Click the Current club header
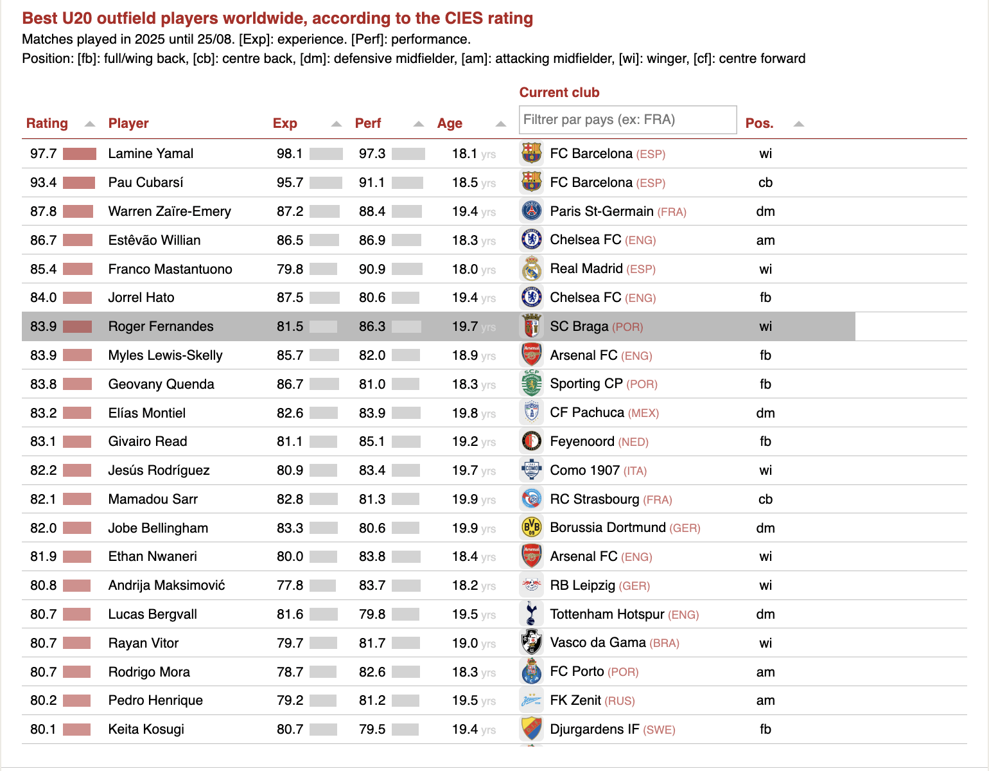 pyautogui.click(x=559, y=93)
